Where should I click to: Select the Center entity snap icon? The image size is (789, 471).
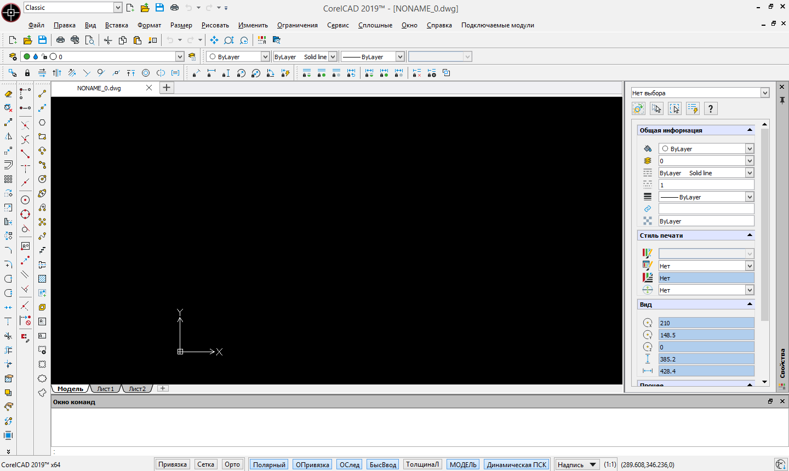click(x=25, y=200)
